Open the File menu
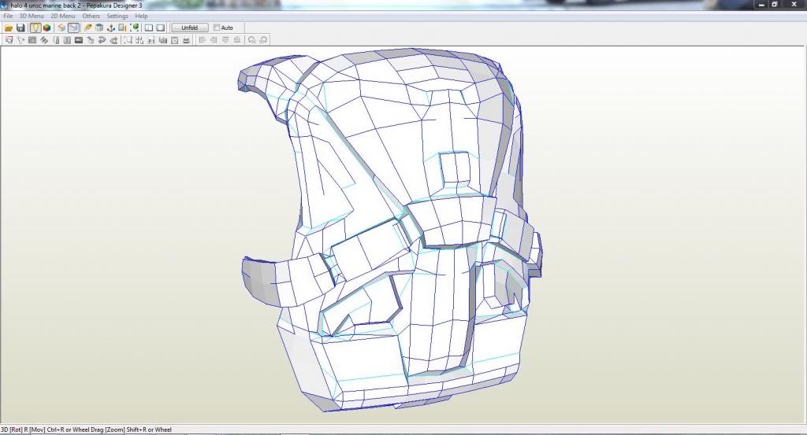The height and width of the screenshot is (435, 807). click(8, 16)
